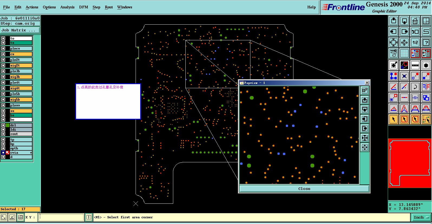The width and height of the screenshot is (432, 224).
Task: Select the plnss layer name
Action: (x=21, y=105)
